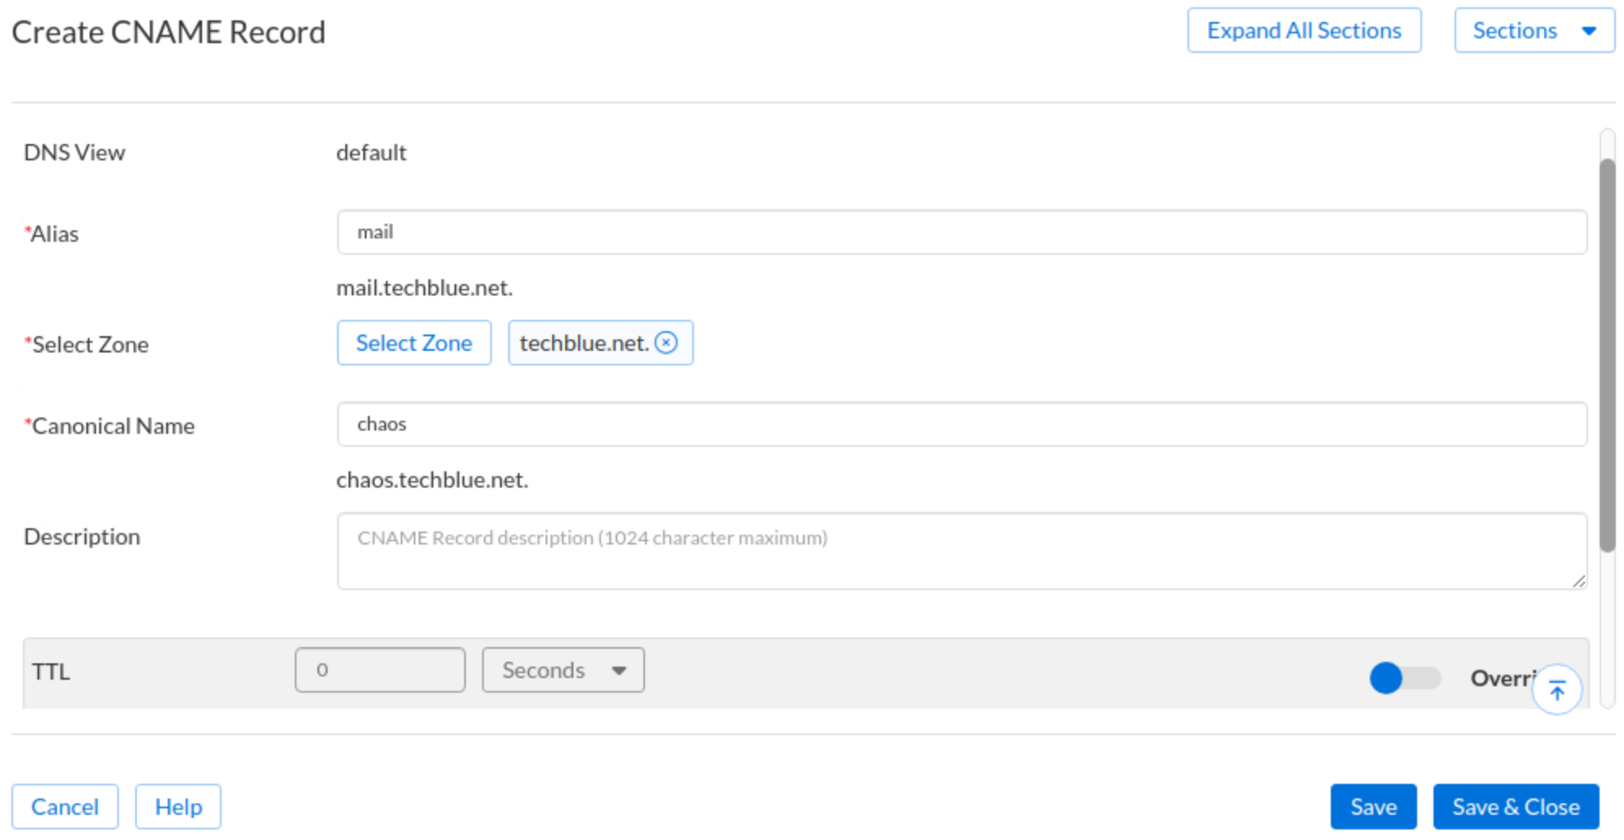Click into the Canonical Name field
The height and width of the screenshot is (840, 1624).
961,424
